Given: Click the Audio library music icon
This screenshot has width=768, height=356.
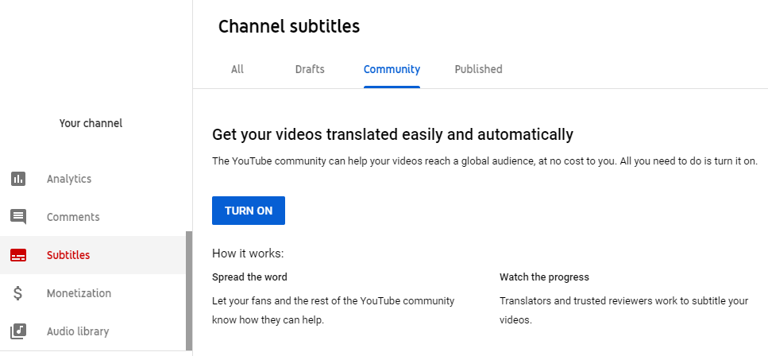Looking at the screenshot, I should [18, 331].
